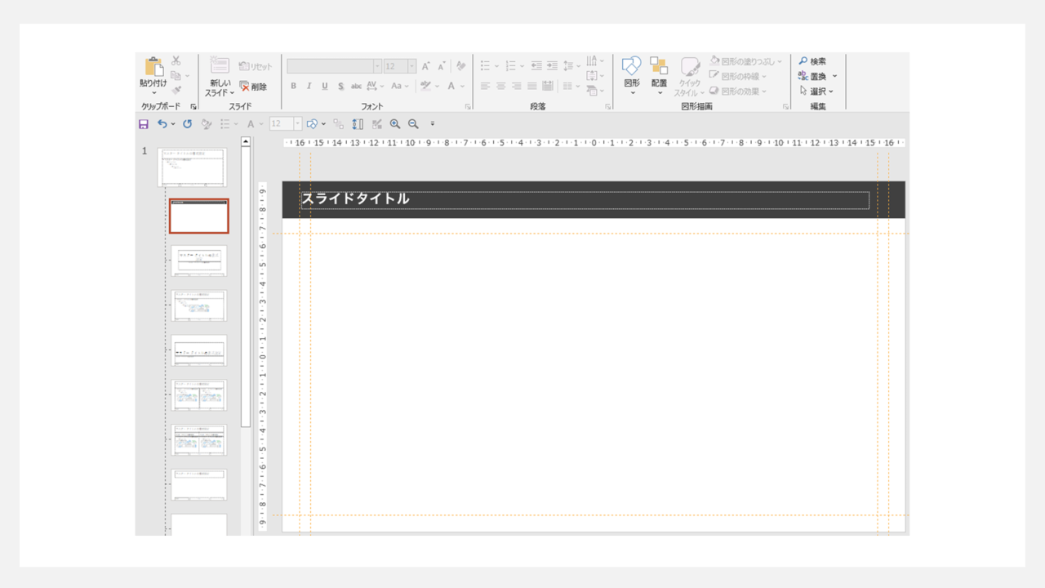Image resolution: width=1045 pixels, height=588 pixels.
Task: Open Customize Quick Access Toolbar arrow
Action: point(433,124)
